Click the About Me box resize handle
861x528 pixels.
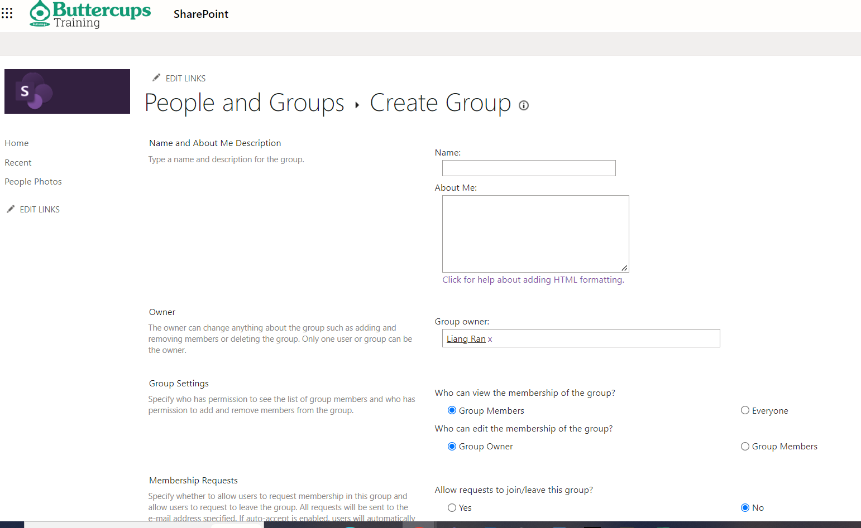[624, 268]
